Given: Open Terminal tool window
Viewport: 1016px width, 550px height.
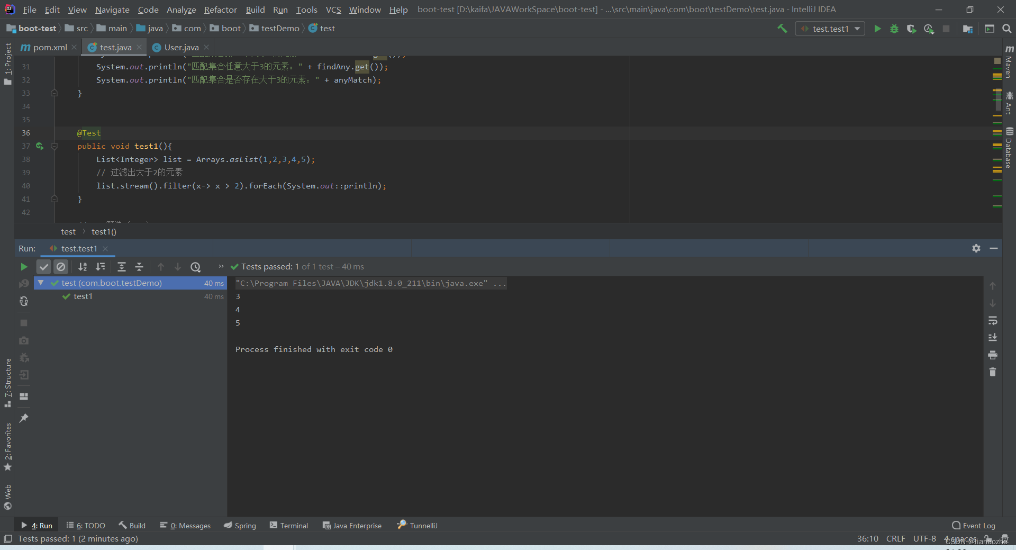Looking at the screenshot, I should click(289, 526).
